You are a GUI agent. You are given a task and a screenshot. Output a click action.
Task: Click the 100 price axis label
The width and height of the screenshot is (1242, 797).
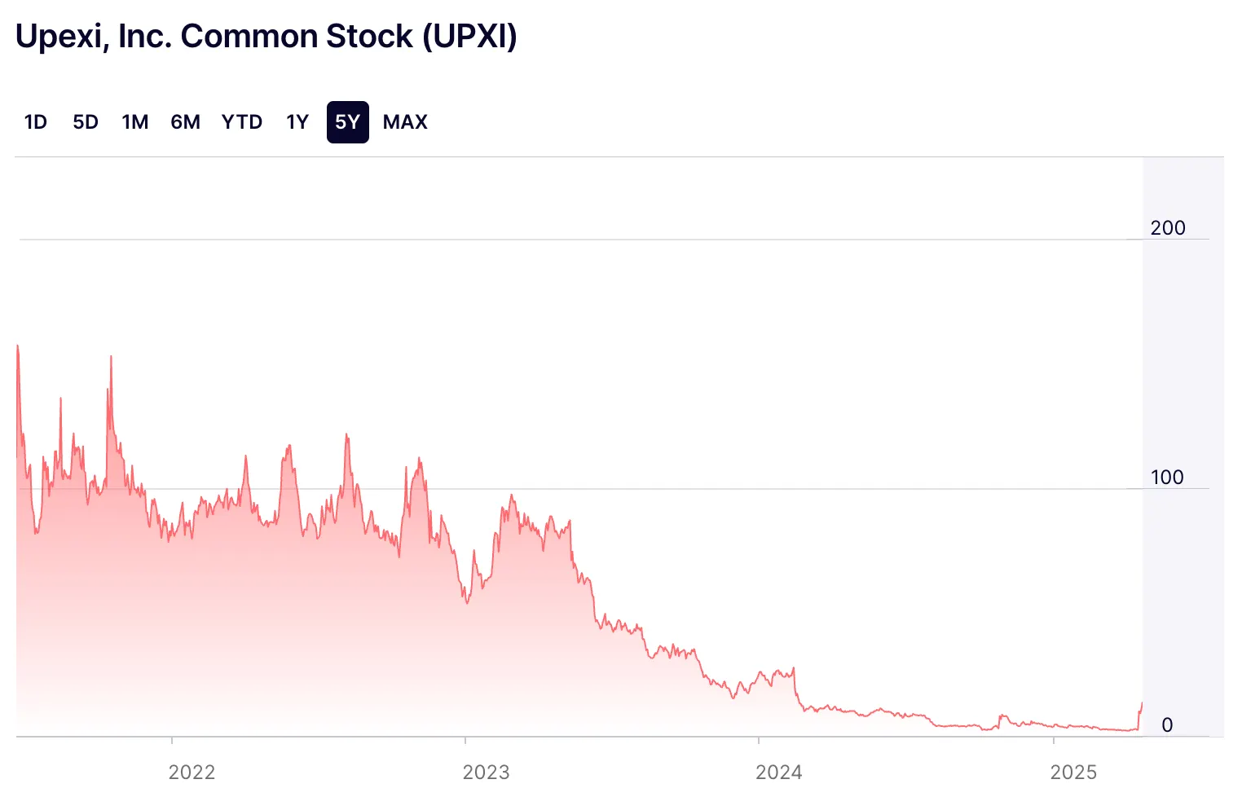pyautogui.click(x=1167, y=478)
